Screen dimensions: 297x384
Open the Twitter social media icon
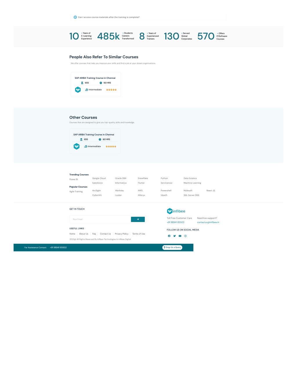coord(175,236)
